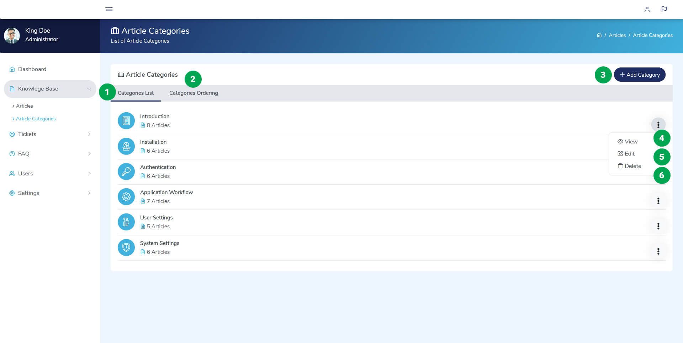Click the Introduction category icon
This screenshot has width=683, height=343.
[x=126, y=121]
